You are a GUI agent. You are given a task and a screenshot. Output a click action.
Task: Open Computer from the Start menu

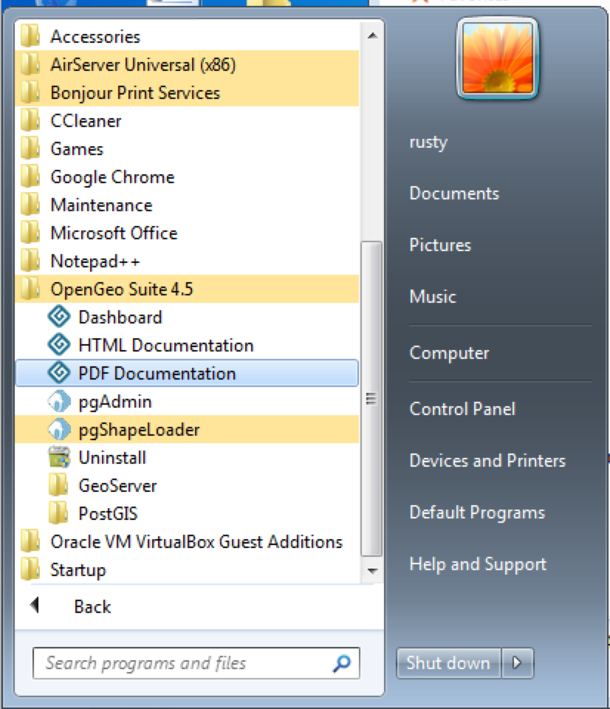(x=449, y=353)
